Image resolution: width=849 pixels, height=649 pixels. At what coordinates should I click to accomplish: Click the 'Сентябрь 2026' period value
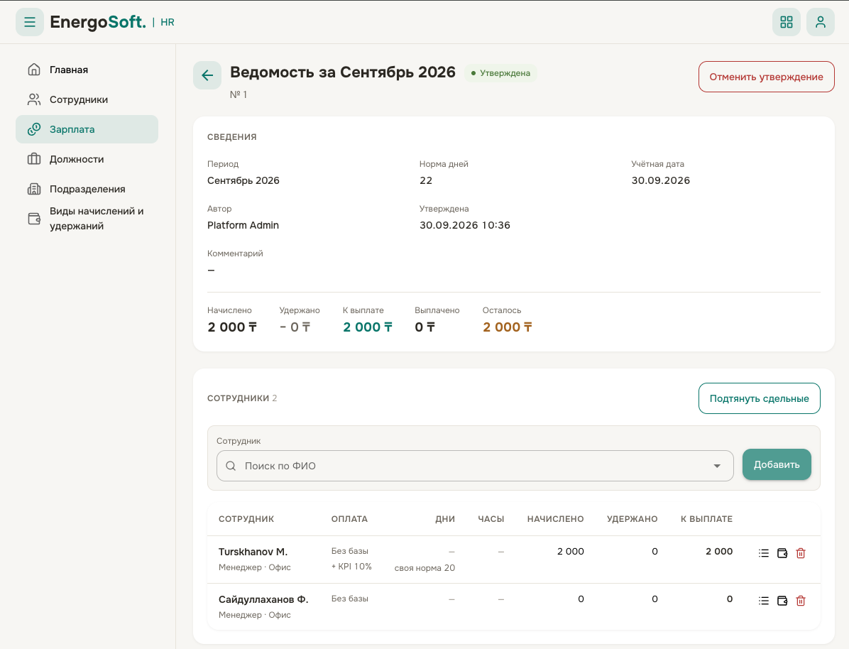243,180
